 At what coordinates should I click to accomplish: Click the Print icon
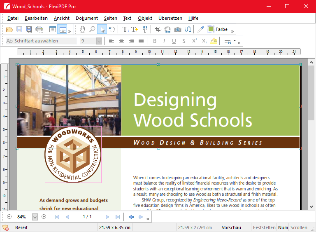point(39,29)
